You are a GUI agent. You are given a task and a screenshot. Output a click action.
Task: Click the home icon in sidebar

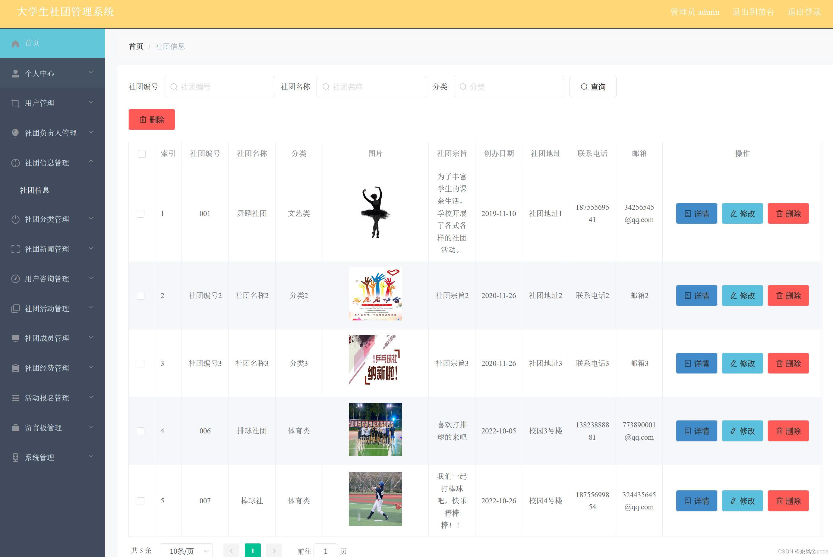(15, 43)
